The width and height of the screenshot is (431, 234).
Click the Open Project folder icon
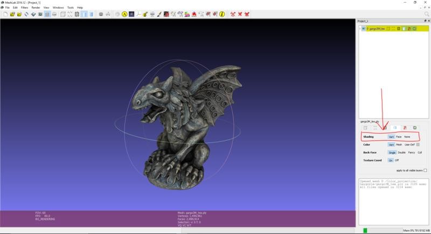pos(12,14)
